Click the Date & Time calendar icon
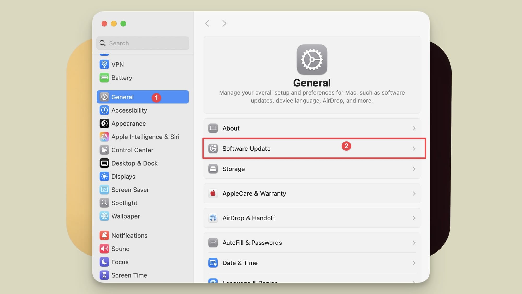Viewport: 522px width, 294px height. 213,263
